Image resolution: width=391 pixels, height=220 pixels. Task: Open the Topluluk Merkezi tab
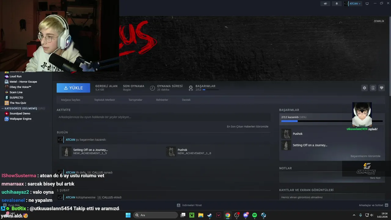pyautogui.click(x=104, y=100)
